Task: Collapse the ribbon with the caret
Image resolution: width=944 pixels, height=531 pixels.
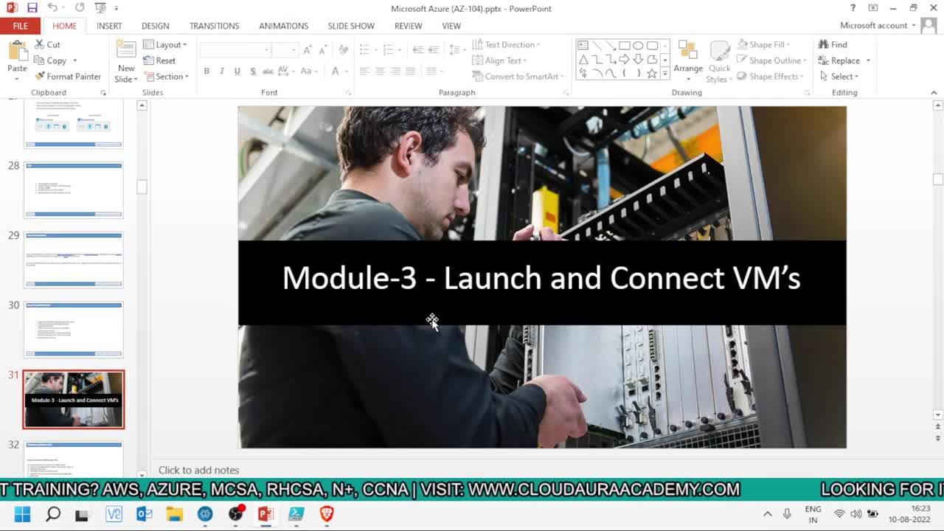Action: [x=934, y=92]
